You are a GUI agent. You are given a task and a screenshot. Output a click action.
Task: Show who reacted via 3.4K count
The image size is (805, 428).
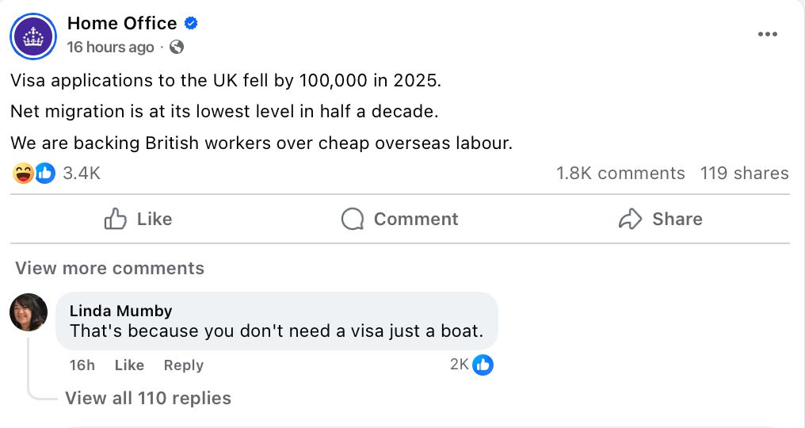tap(82, 173)
